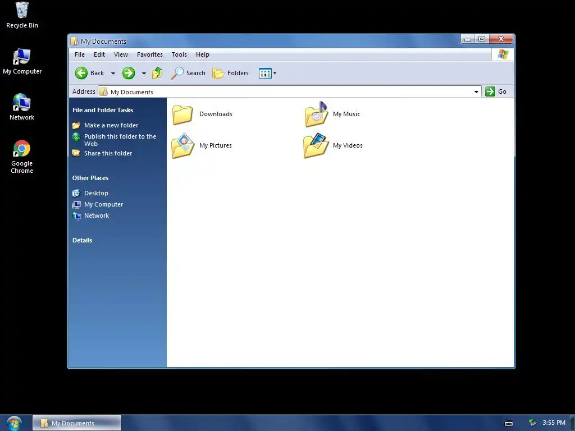
Task: Collapse the File and Folder Tasks section
Action: point(103,110)
